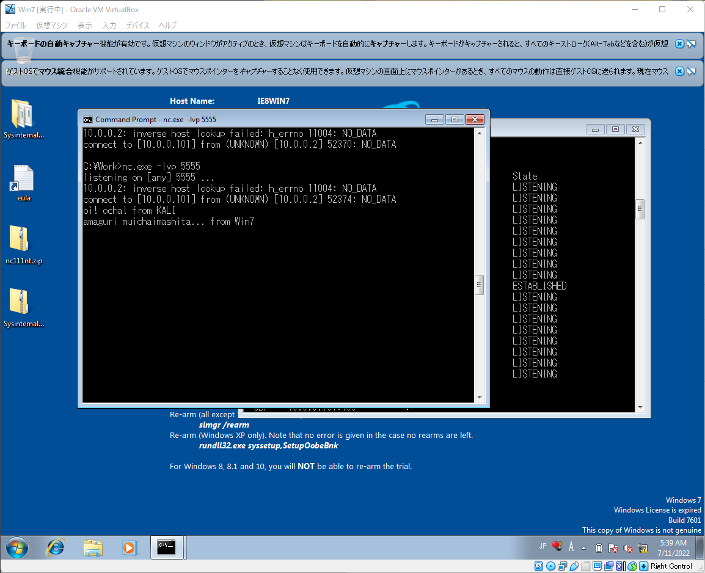Open the デバイス menu

(137, 25)
